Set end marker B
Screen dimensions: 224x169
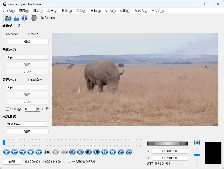pos(64,152)
